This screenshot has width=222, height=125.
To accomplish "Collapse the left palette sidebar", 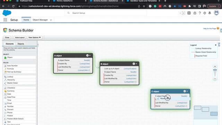I will click(38, 45).
